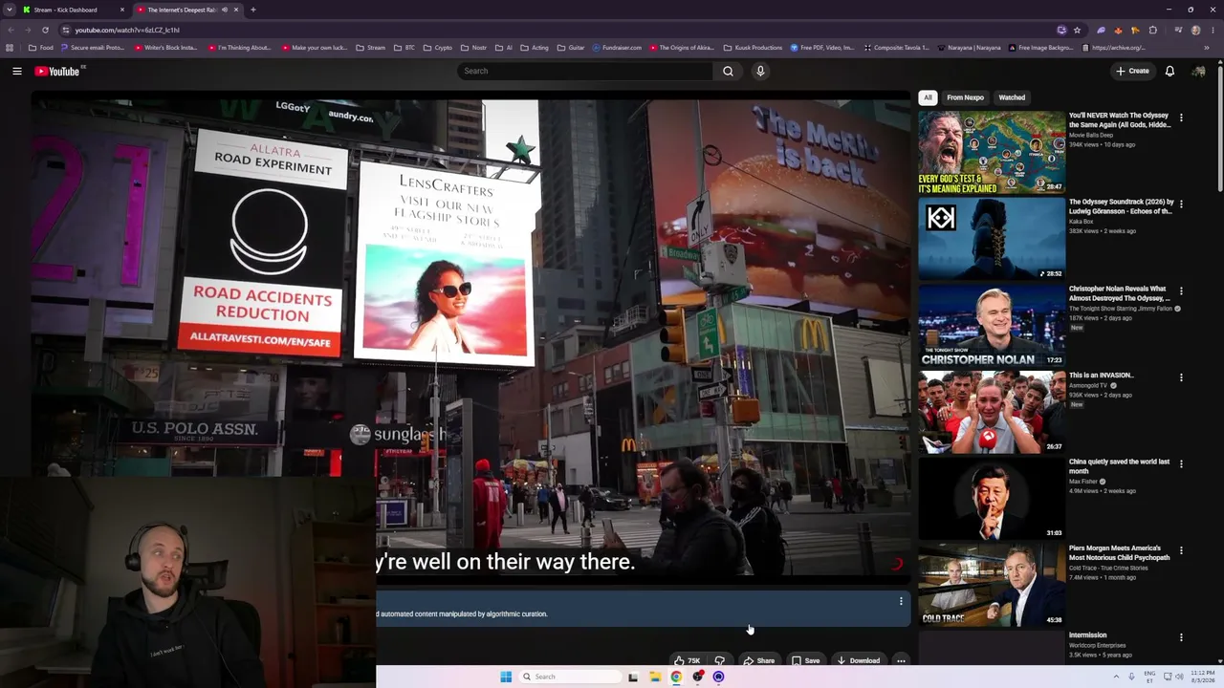Click the YouTube search magnifier button
This screenshot has width=1224, height=688.
pyautogui.click(x=728, y=71)
